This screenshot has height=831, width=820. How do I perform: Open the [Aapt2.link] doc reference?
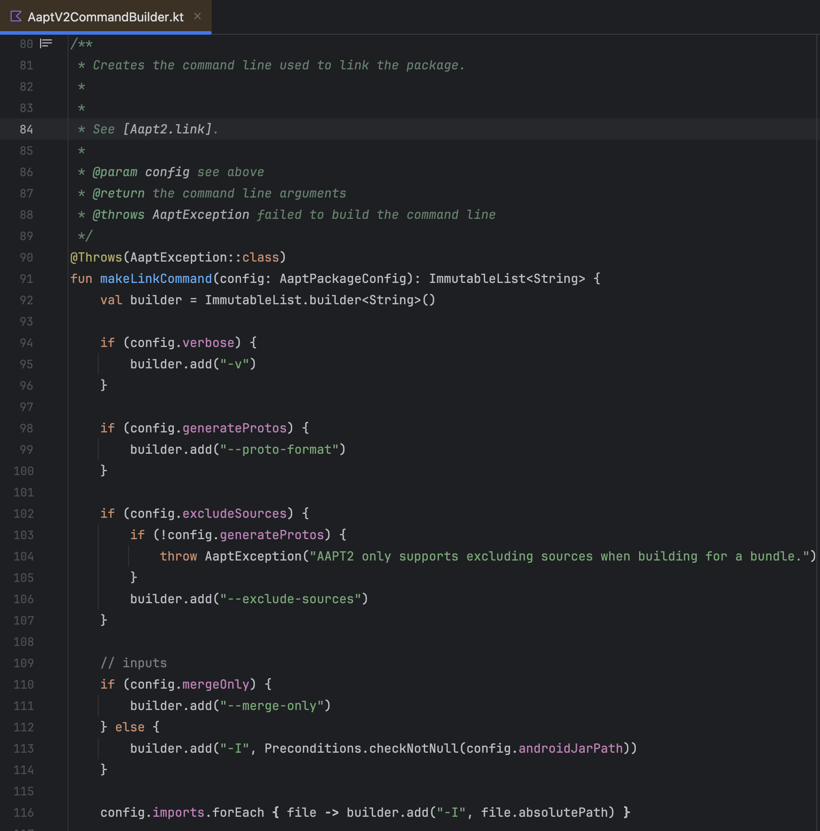pos(167,129)
